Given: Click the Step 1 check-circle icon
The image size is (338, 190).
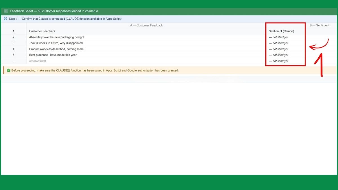Looking at the screenshot, I should 5,19.
